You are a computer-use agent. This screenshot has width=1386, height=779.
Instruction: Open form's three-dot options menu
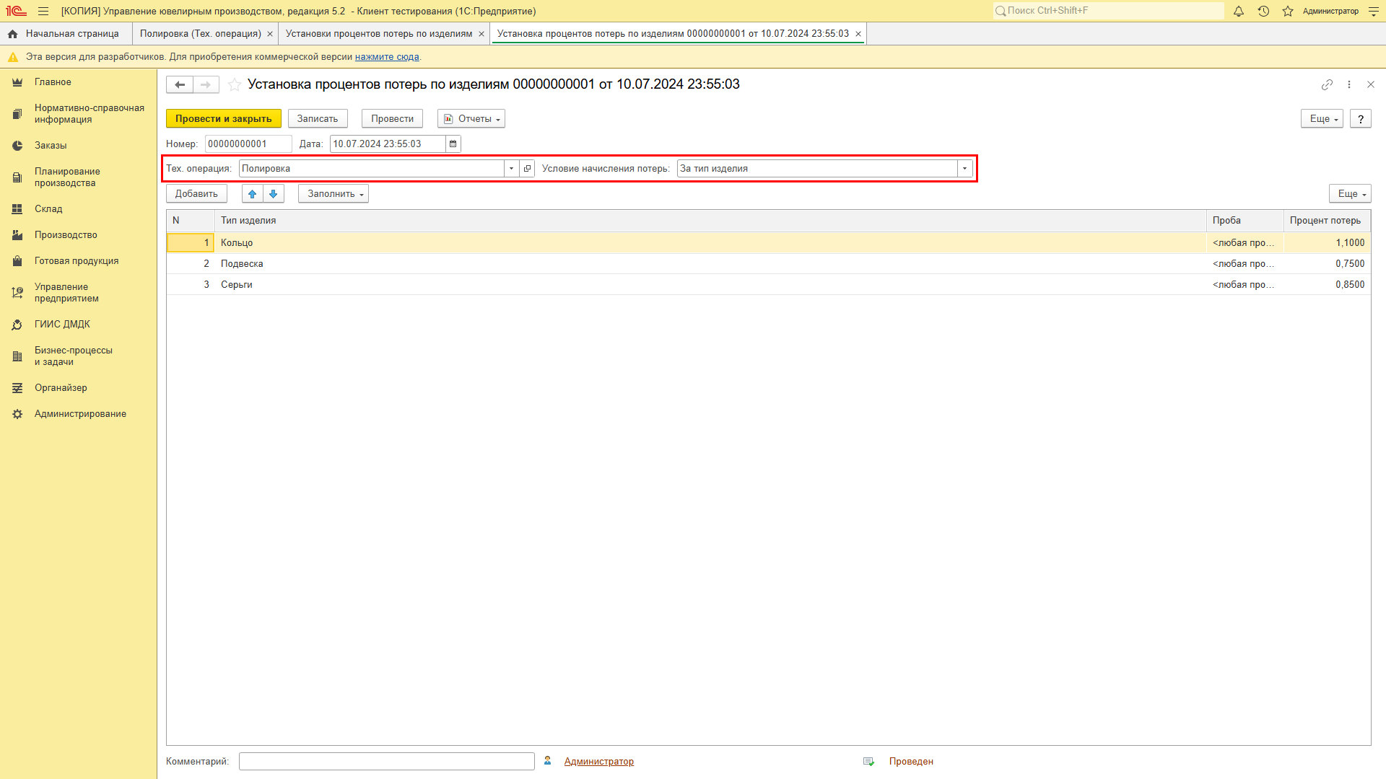click(x=1349, y=84)
